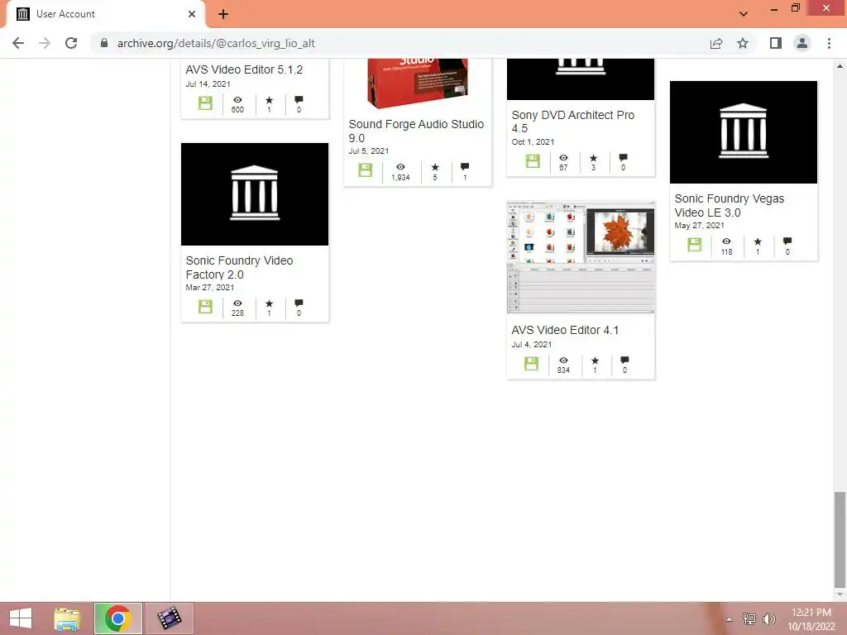Click software icon on Sonic Foundry Vegas Video LE

point(695,245)
